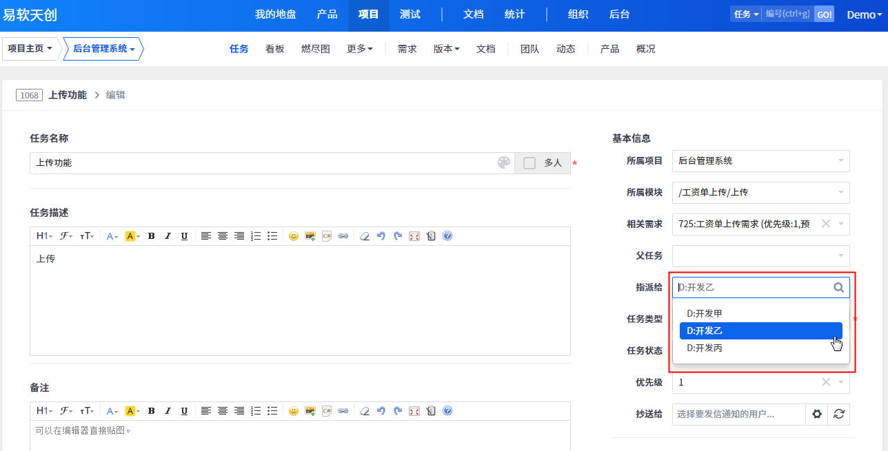Toggle bold in 备注 editor
888x451 pixels.
click(x=152, y=411)
